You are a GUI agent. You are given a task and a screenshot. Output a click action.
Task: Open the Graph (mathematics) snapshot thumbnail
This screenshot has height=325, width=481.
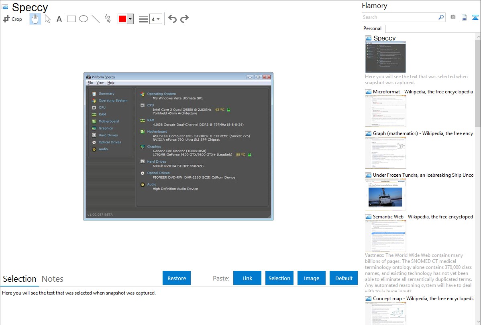tap(385, 152)
